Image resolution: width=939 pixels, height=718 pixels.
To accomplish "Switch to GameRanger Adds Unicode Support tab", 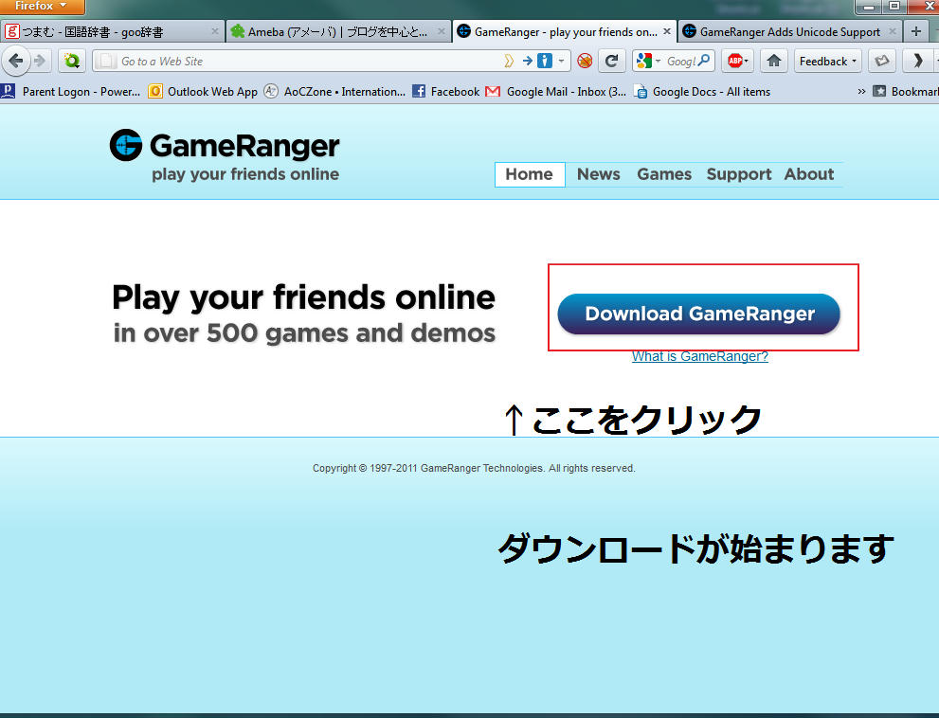I will pyautogui.click(x=789, y=31).
